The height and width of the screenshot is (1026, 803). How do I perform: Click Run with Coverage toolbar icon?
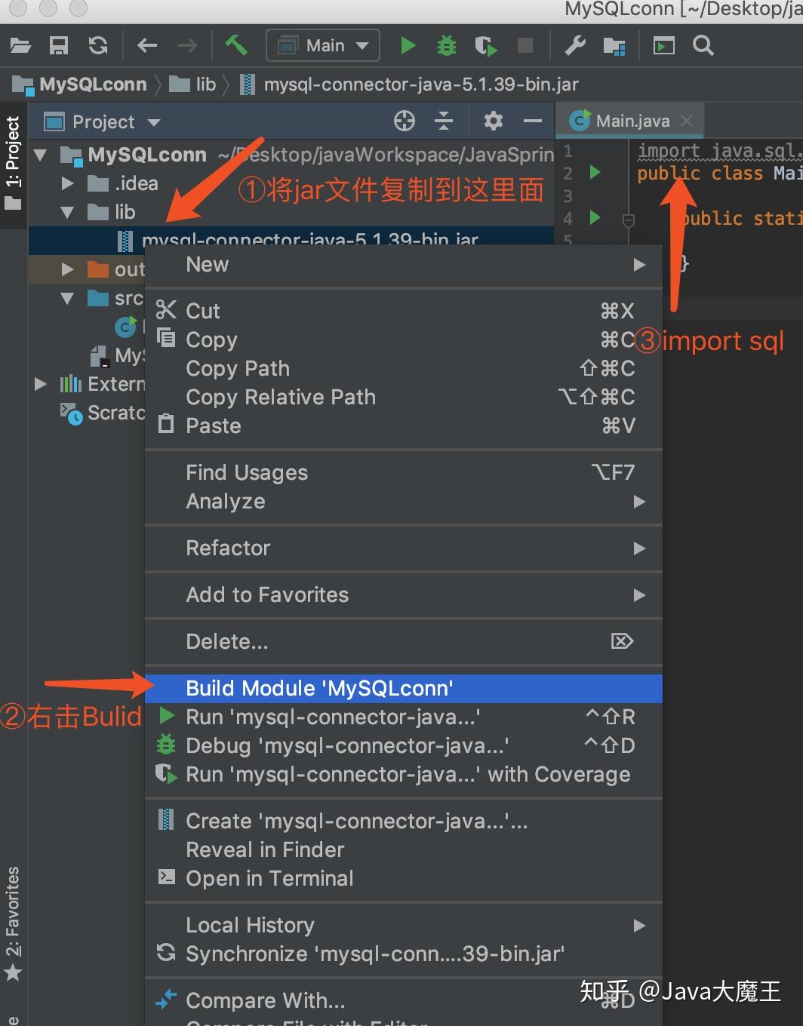pos(486,46)
